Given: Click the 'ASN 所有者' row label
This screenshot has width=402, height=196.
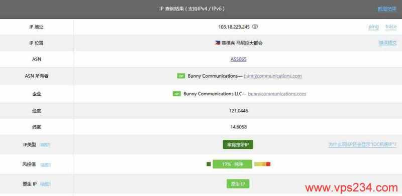Looking at the screenshot, I should (36, 76).
